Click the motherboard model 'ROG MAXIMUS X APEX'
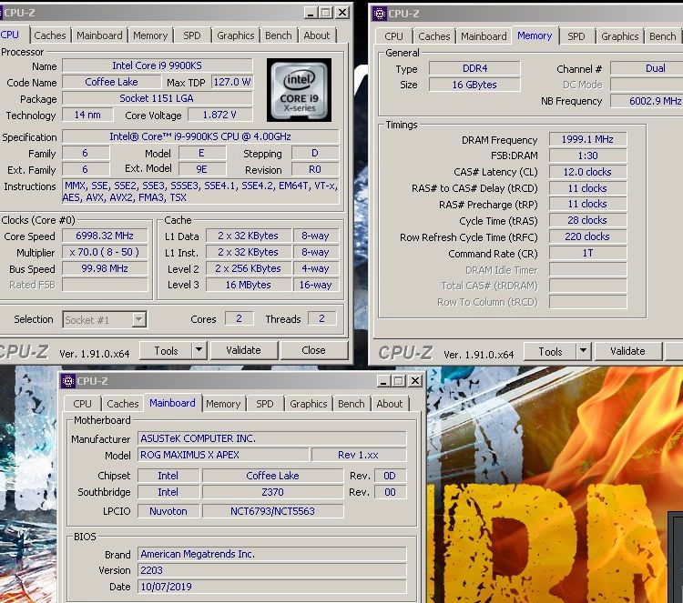Screen dimensions: 683x603 (x=223, y=455)
